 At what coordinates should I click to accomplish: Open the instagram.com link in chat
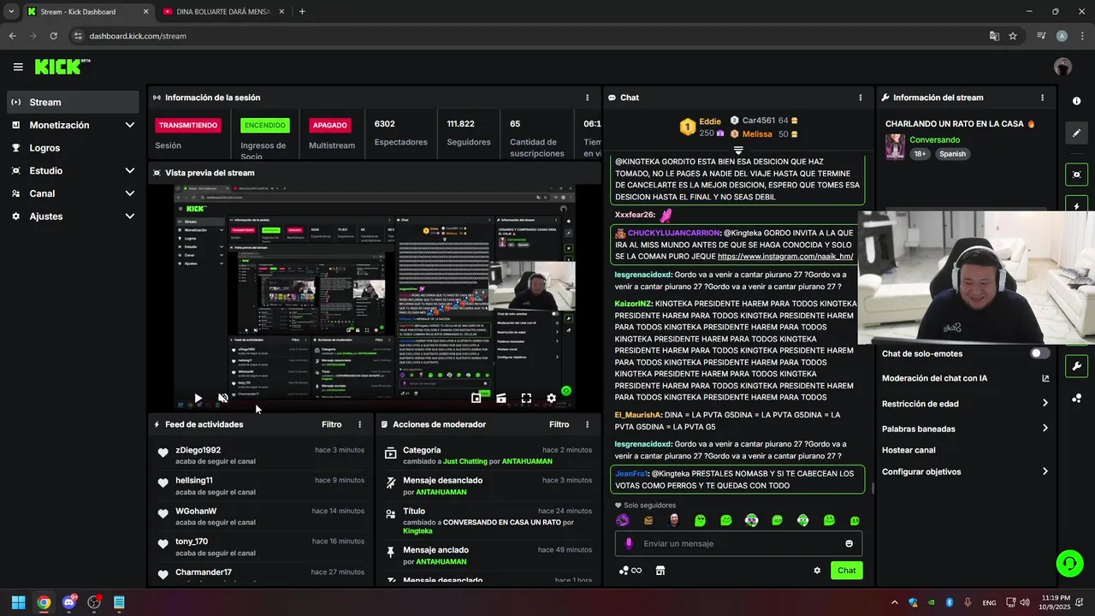point(785,257)
